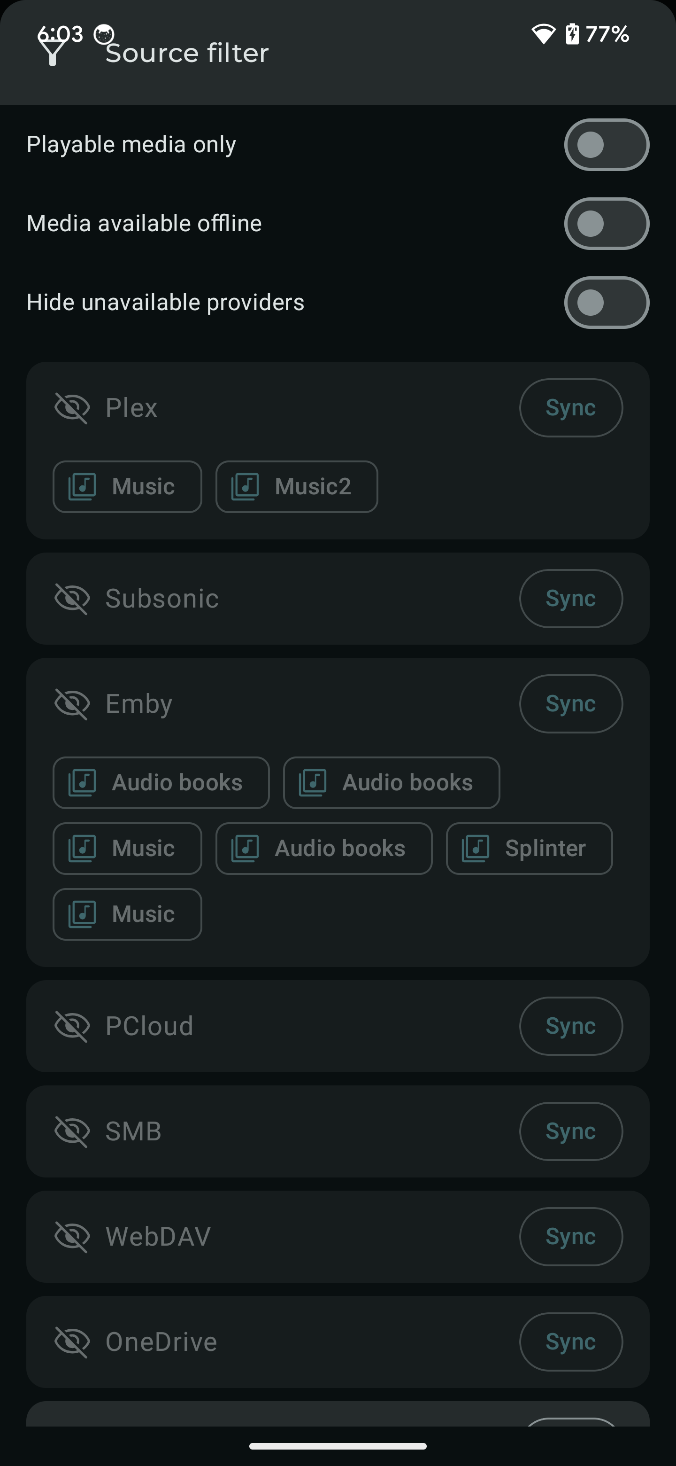Toggle Playable media only switch

point(606,145)
